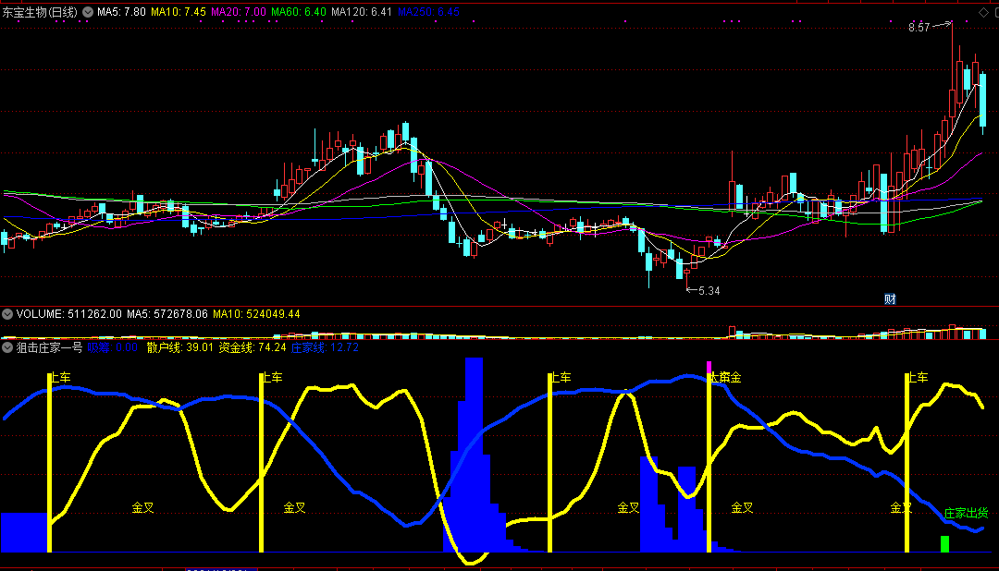Click the 东宝生物(日线) chart title

pos(40,12)
